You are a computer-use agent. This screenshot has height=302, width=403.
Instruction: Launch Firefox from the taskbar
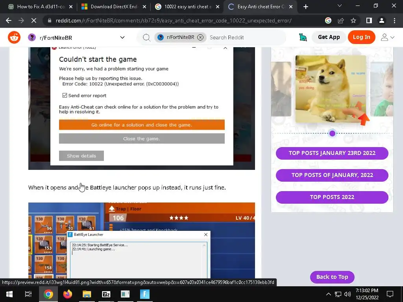tap(68, 294)
